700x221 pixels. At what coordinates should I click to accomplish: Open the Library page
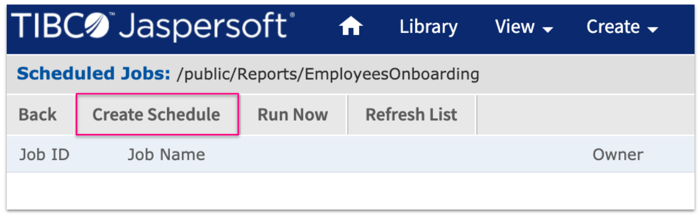click(x=428, y=27)
